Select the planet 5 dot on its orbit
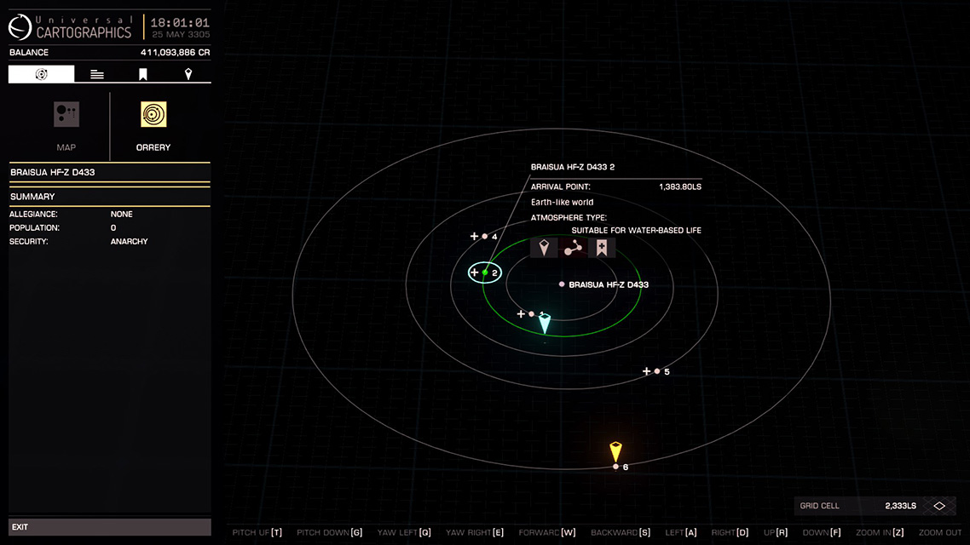Viewport: 970px width, 545px height. [x=657, y=371]
